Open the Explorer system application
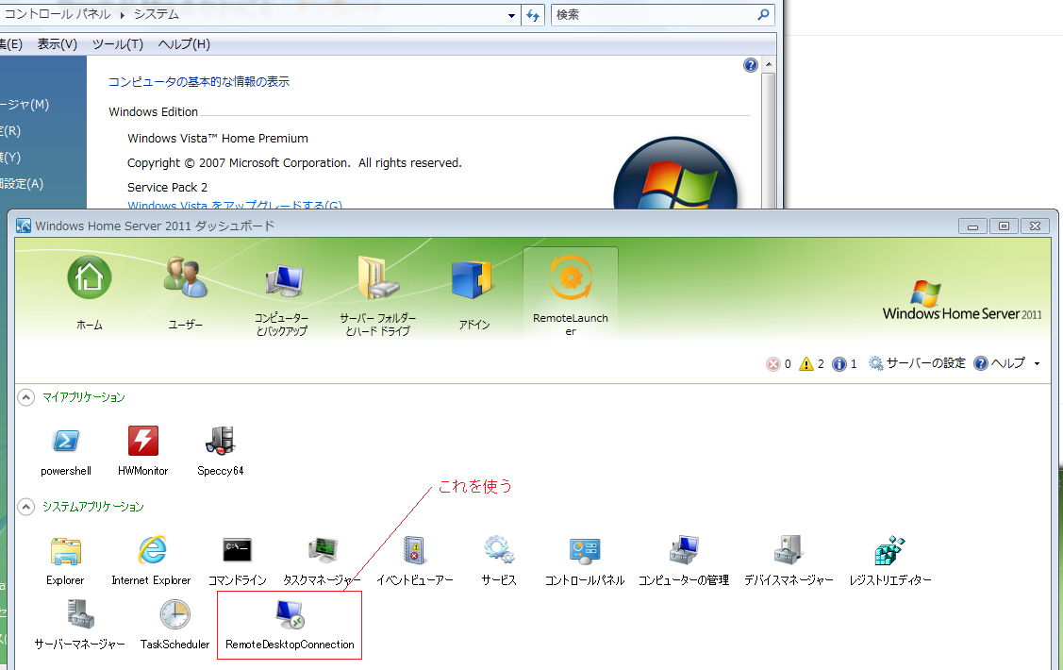 pyautogui.click(x=66, y=561)
